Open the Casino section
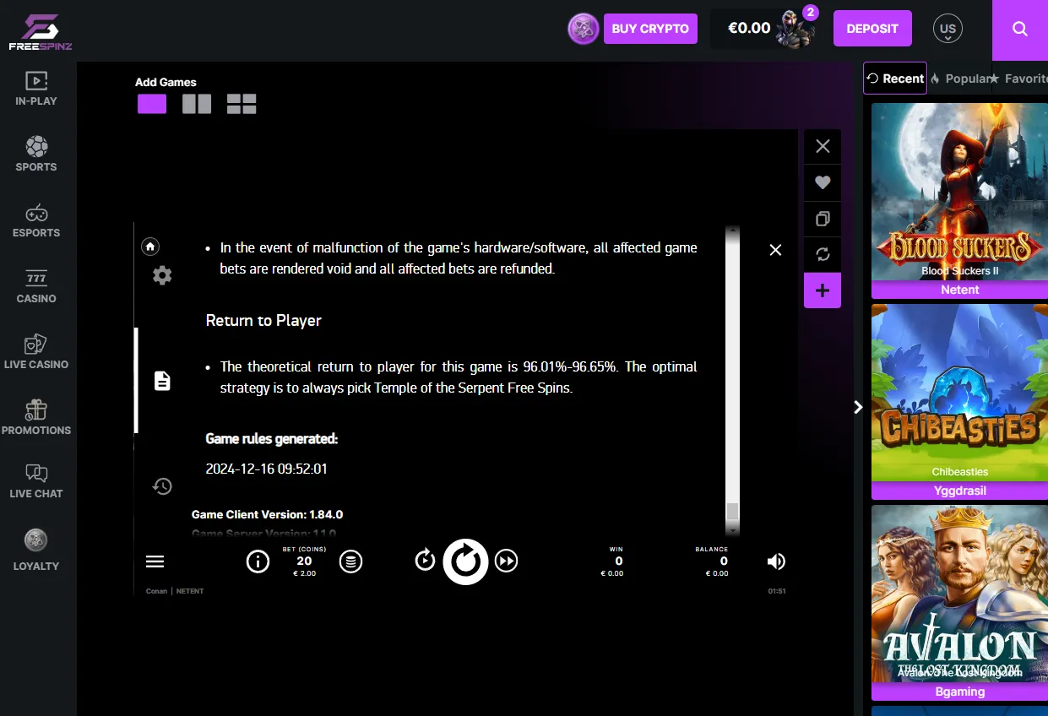The height and width of the screenshot is (716, 1048). pos(36,286)
